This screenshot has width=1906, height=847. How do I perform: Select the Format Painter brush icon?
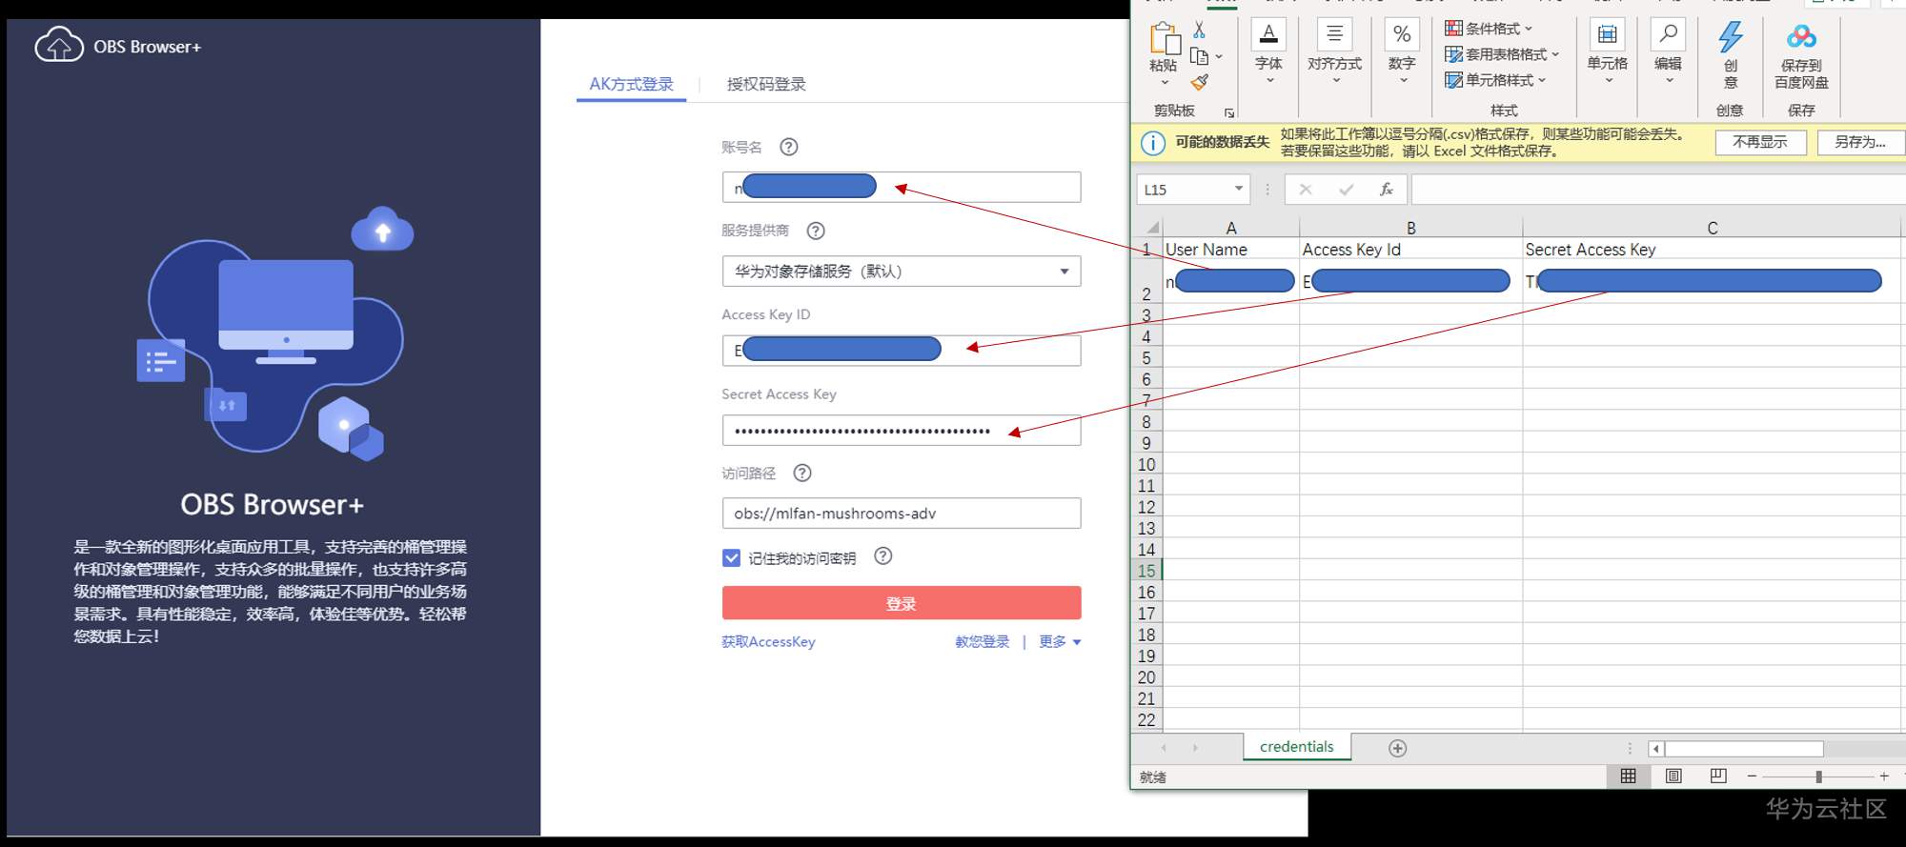coord(1200,83)
